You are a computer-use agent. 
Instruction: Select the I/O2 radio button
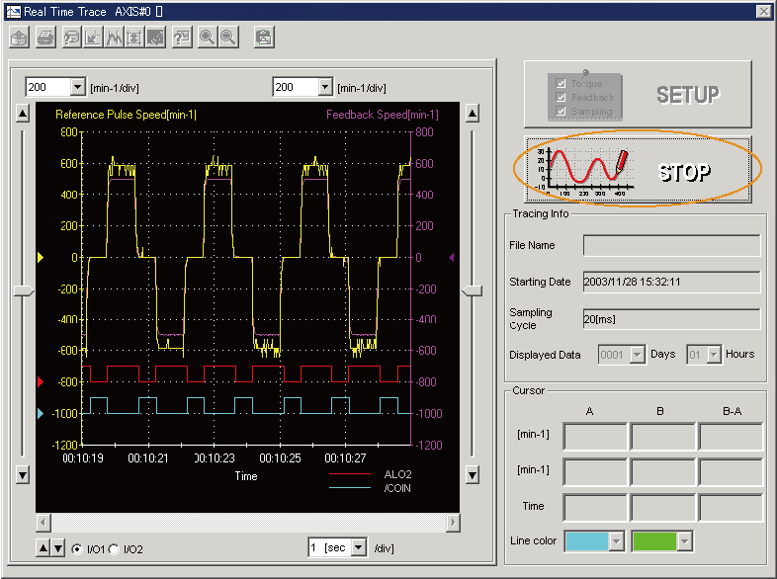tap(114, 548)
